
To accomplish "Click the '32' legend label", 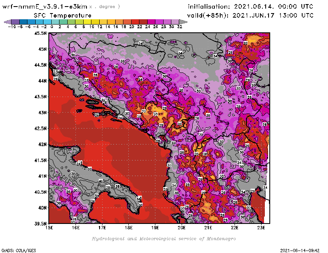I will pos(180,27).
